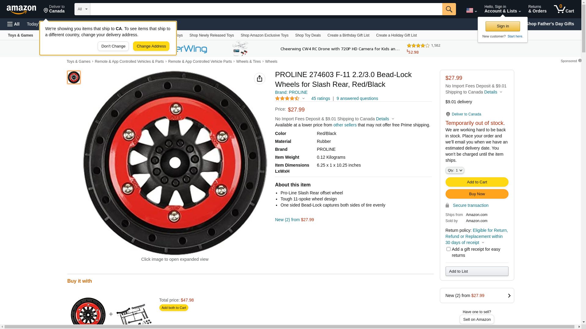586x329 pixels.
Task: Open the other sellers link
Action: [x=345, y=125]
